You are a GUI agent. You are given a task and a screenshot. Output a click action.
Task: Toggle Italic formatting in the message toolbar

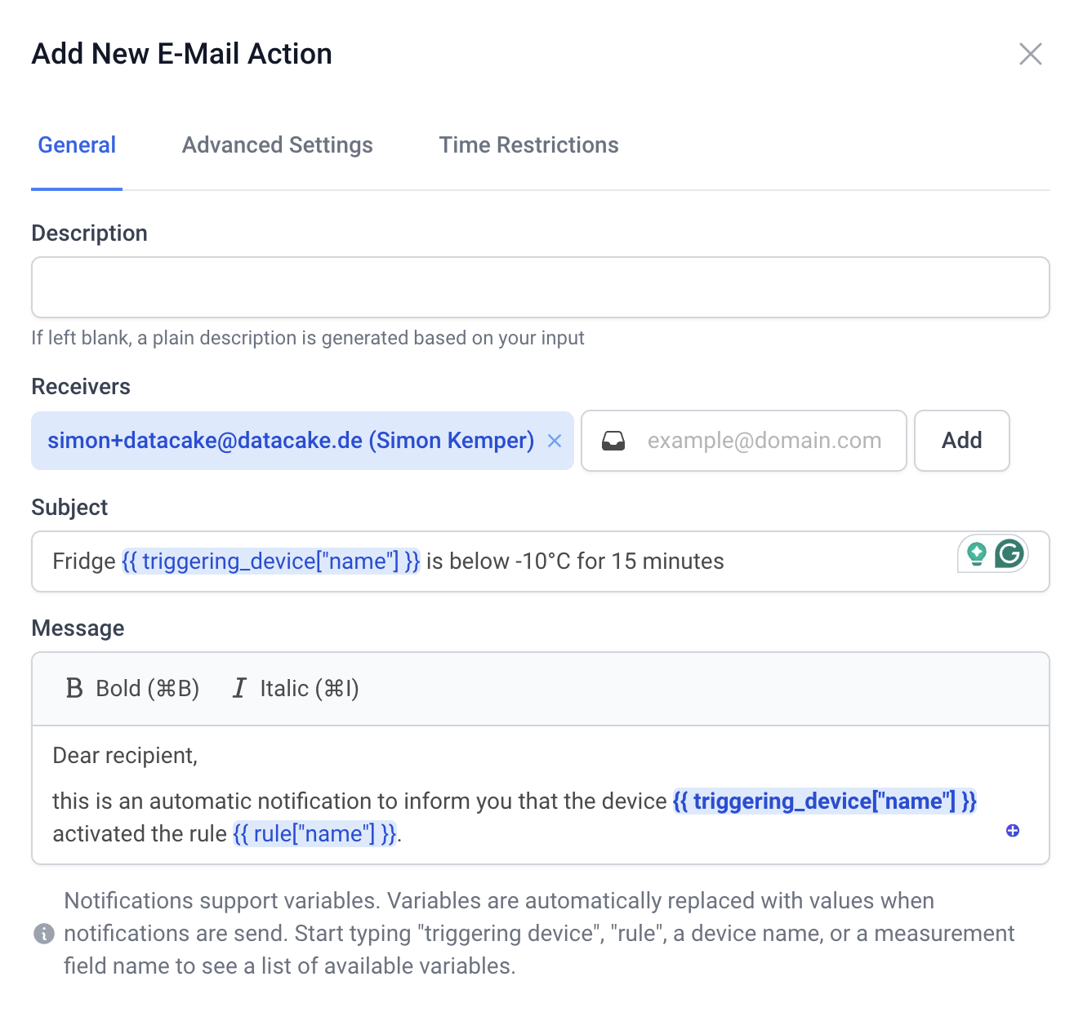click(x=296, y=689)
